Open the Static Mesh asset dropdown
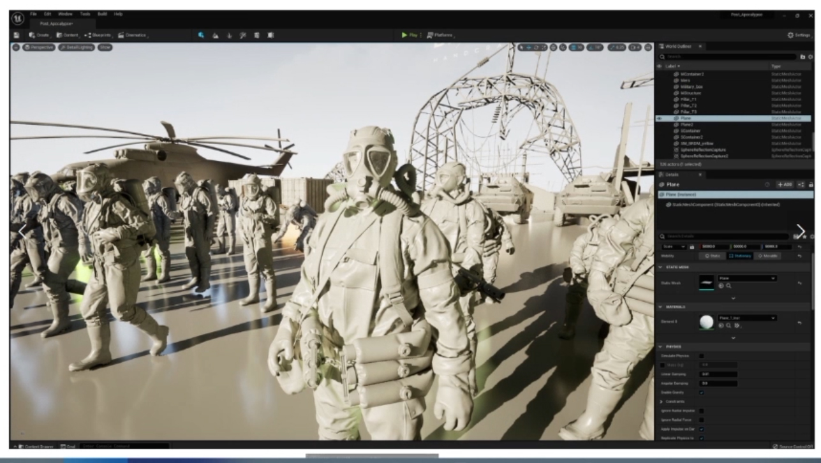Viewport: 821px width, 463px height. pyautogui.click(x=748, y=279)
